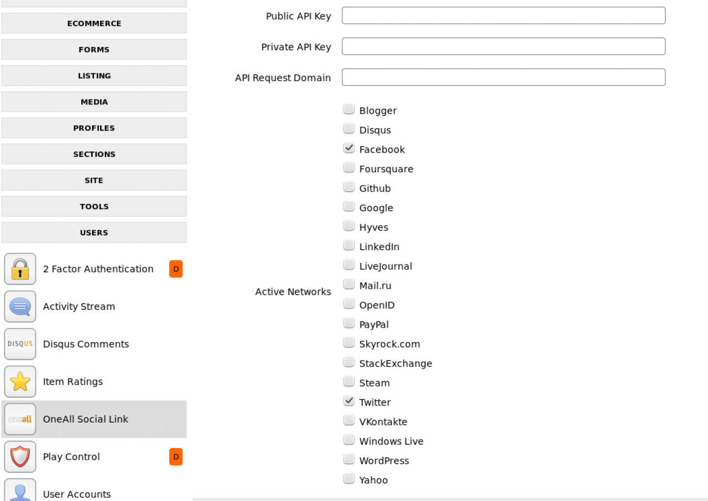Click the orange D badge beside Play Control

176,457
